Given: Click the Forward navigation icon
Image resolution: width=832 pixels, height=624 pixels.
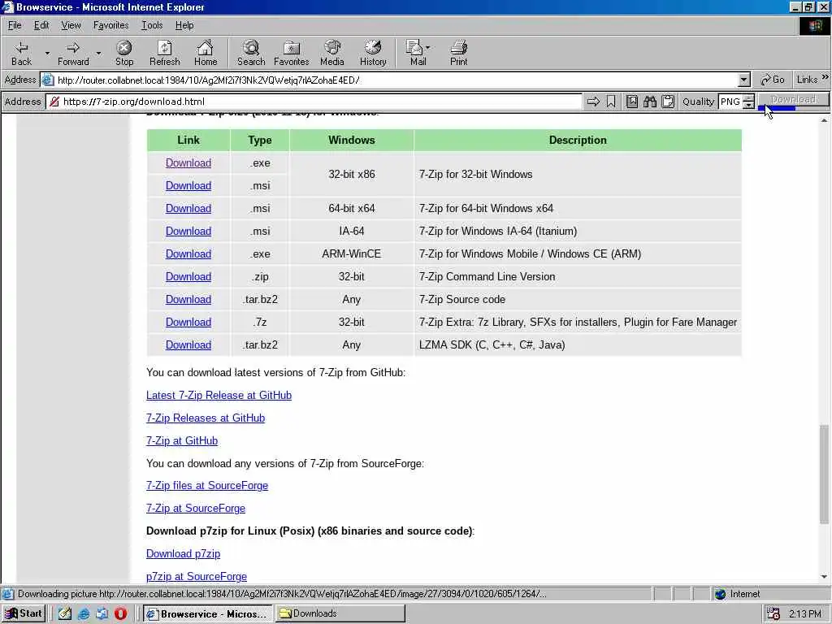Looking at the screenshot, I should click(x=73, y=53).
